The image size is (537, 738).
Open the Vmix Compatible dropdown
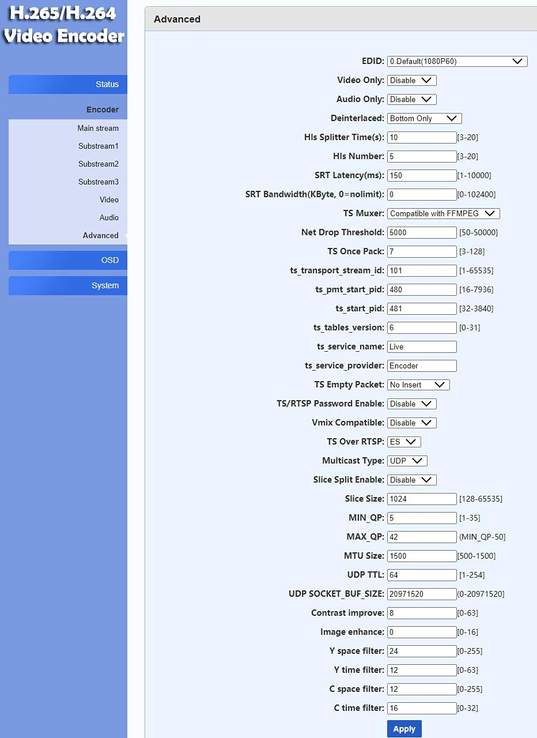(411, 423)
